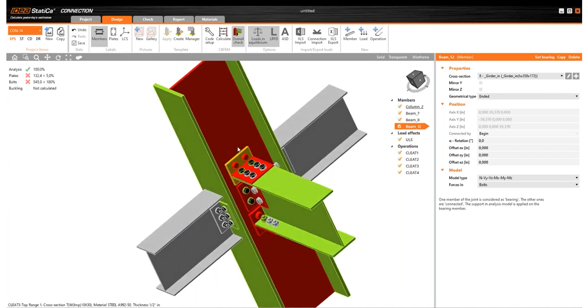Uncheck the Beam_12 member checkbox
The width and height of the screenshot is (588, 308).
[x=400, y=127]
